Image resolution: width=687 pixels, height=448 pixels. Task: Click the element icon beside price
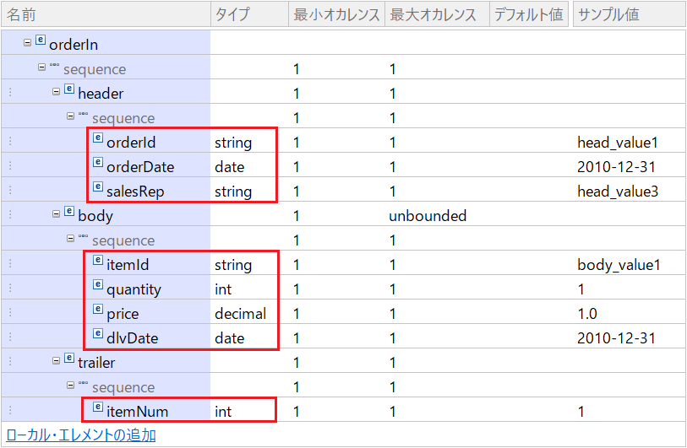[98, 310]
